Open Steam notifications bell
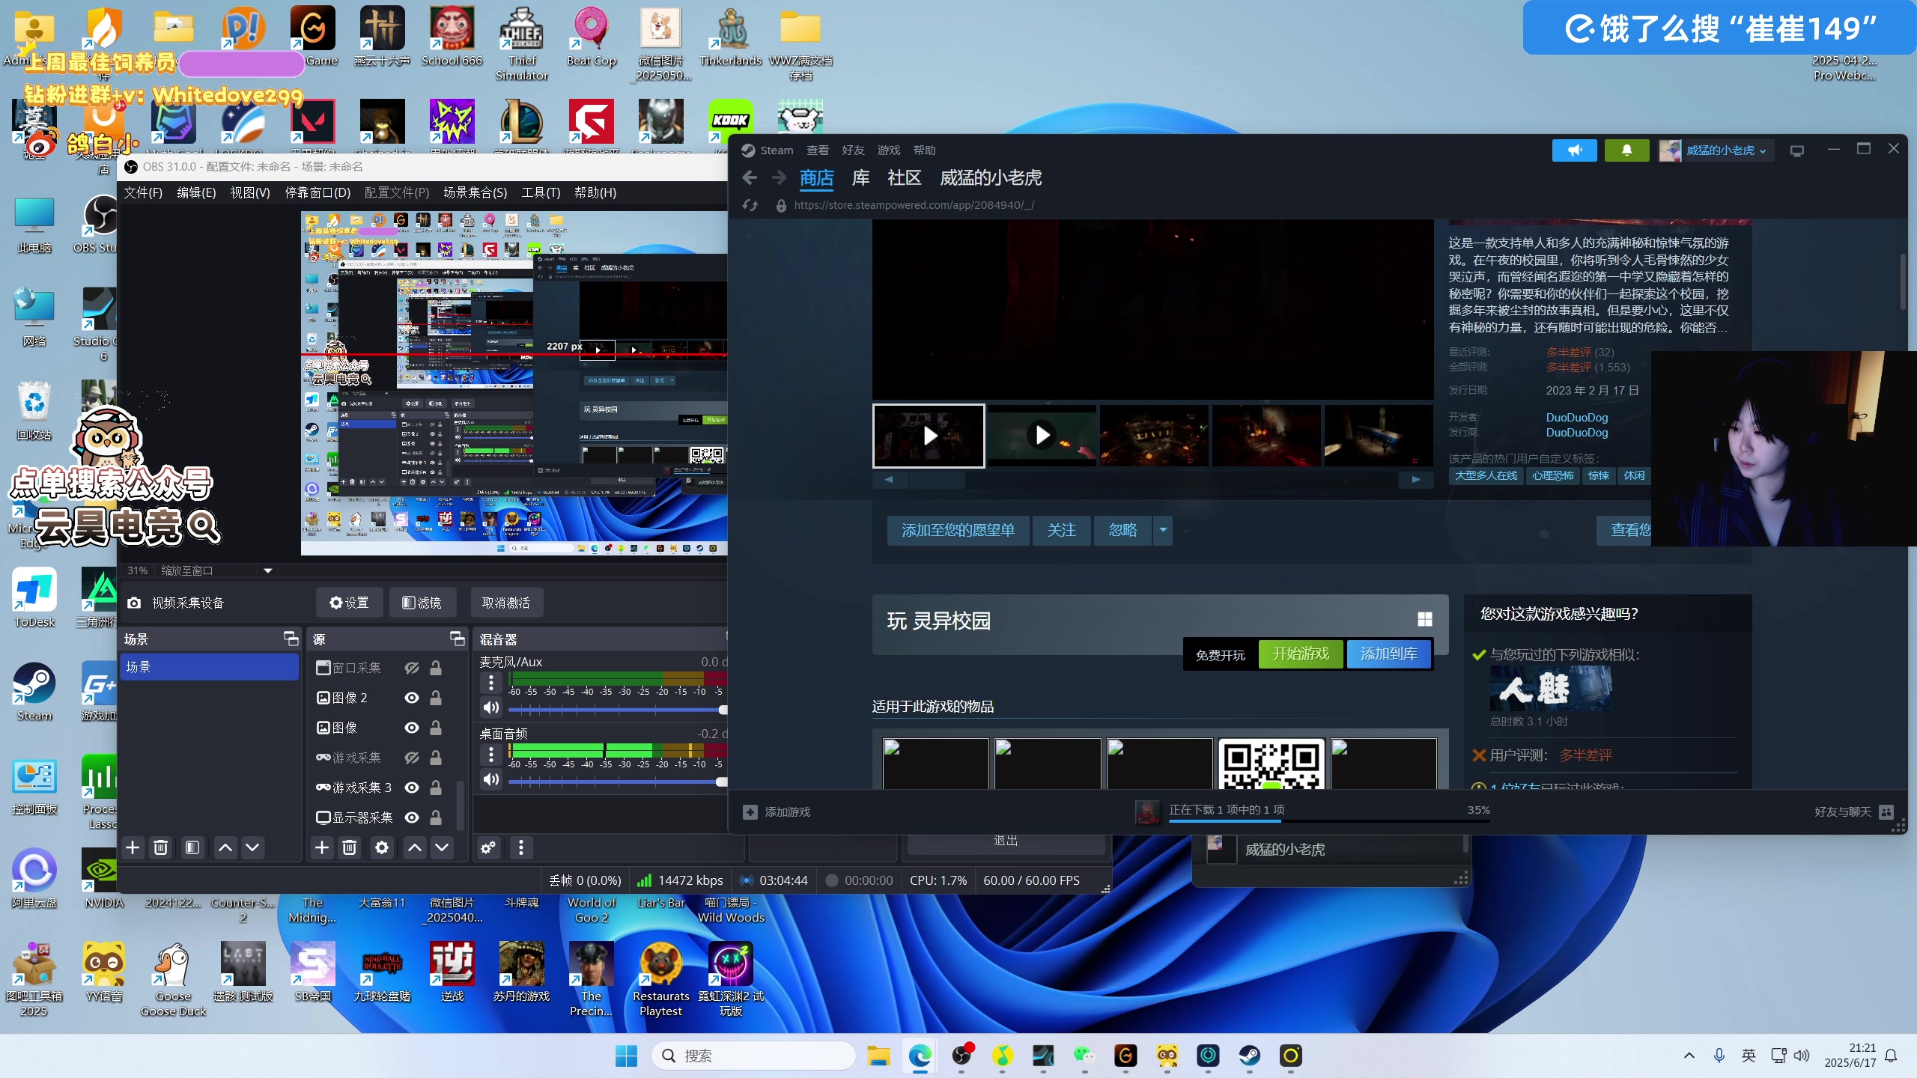 pos(1626,150)
